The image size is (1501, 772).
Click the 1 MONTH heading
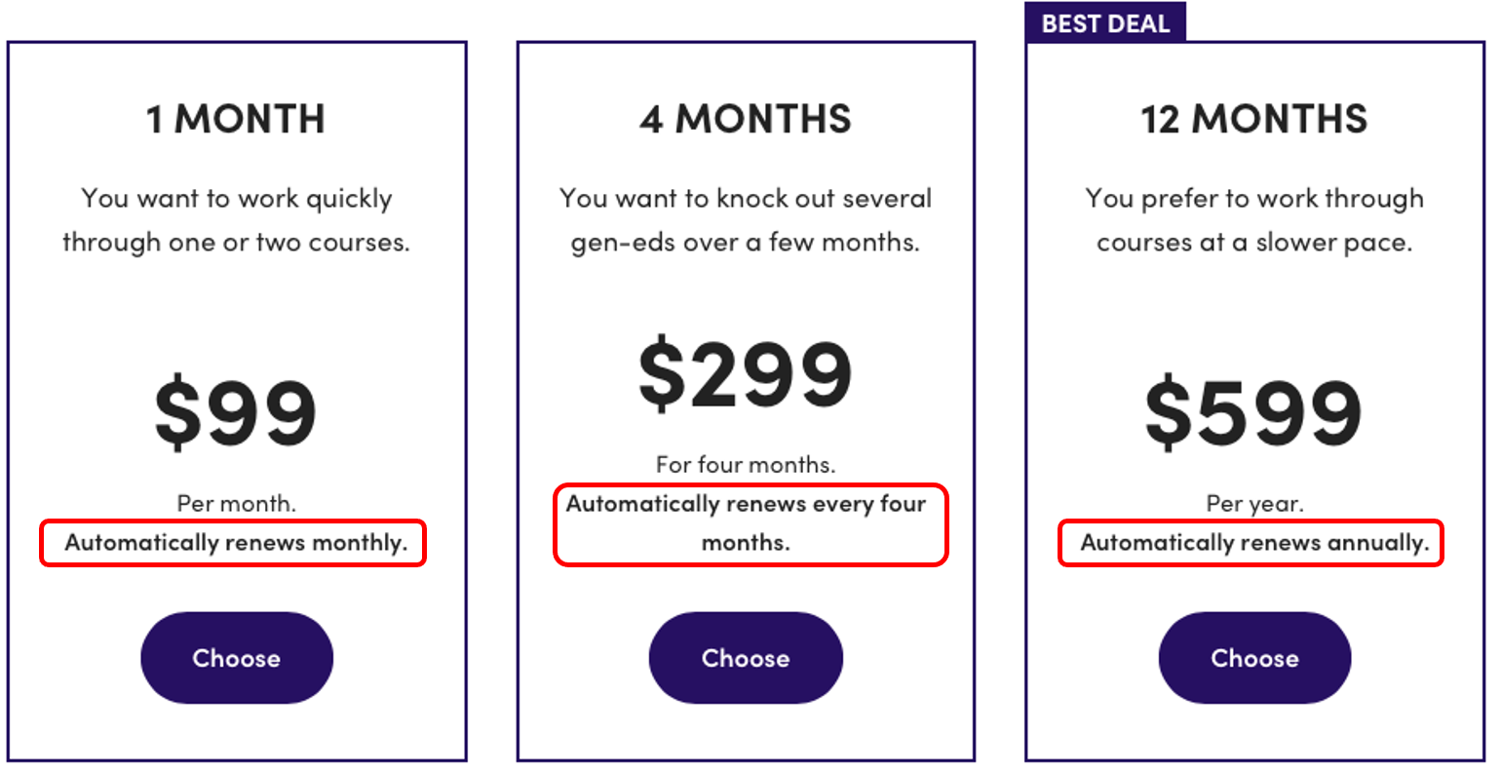[236, 119]
